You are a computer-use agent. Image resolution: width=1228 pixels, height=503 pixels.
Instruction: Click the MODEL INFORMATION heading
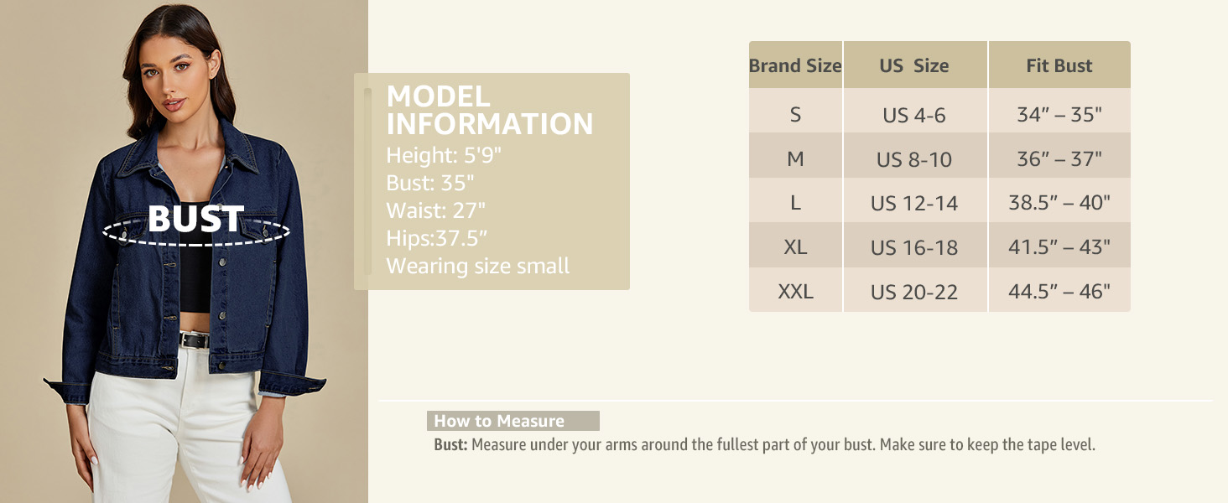(x=490, y=110)
